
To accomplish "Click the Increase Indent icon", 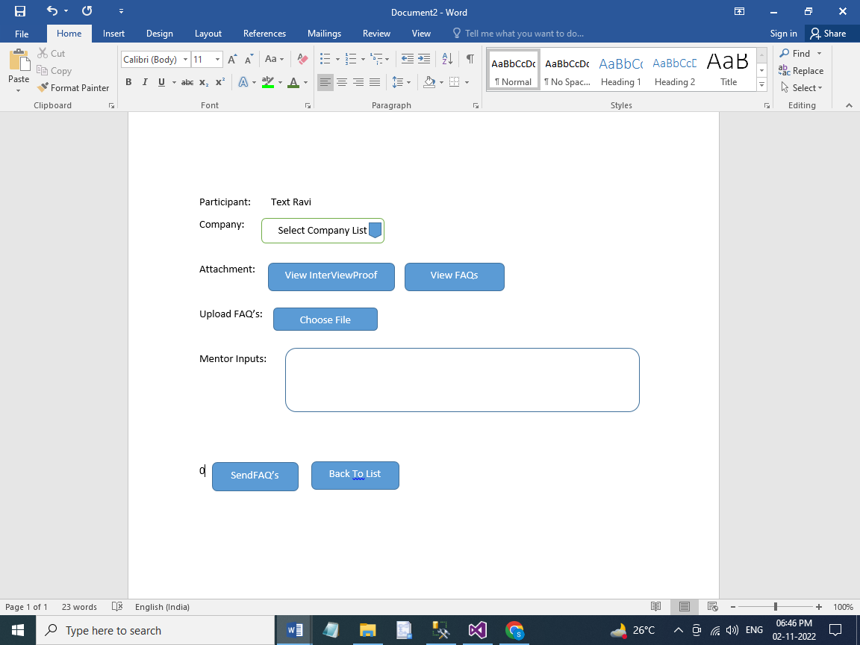I will [424, 59].
